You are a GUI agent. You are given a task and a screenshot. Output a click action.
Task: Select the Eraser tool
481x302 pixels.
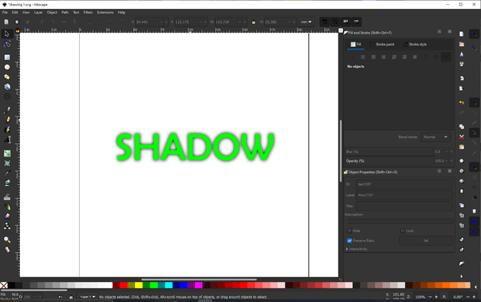click(7, 217)
